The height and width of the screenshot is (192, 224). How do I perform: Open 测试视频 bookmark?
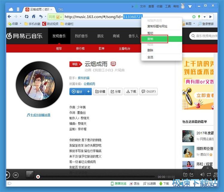pyautogui.click(x=50, y=24)
